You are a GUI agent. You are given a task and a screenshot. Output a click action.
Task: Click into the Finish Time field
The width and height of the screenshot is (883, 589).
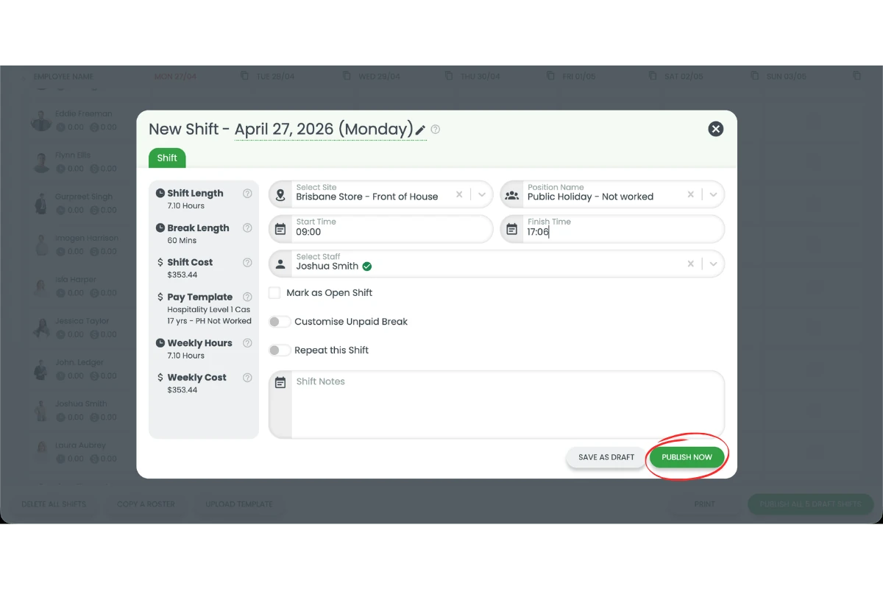(x=612, y=229)
